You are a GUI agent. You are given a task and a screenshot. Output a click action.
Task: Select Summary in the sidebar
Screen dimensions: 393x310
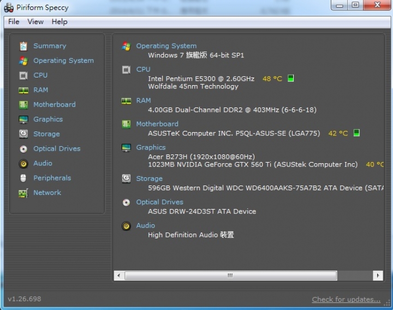click(x=50, y=46)
